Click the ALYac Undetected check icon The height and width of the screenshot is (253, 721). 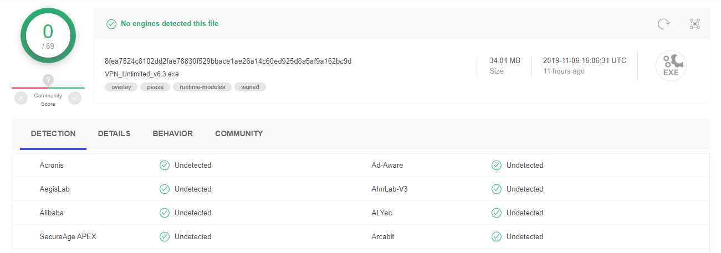(x=497, y=213)
